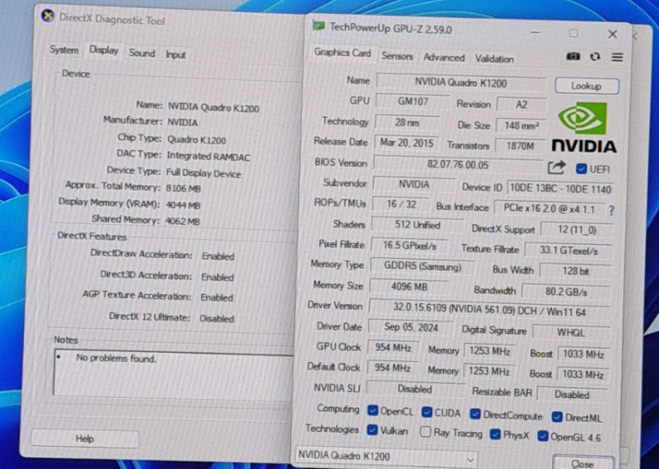This screenshot has height=469, width=659.
Task: Click the NVIDIA SLI Disabled field
Action: pyautogui.click(x=415, y=389)
